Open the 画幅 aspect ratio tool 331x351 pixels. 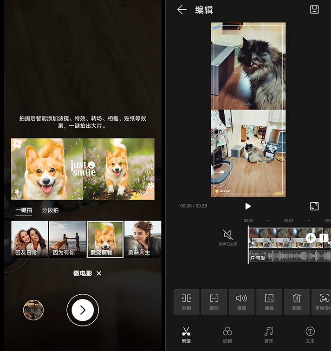269,302
